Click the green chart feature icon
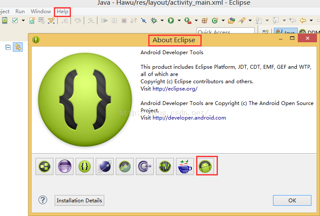 (x=125, y=166)
